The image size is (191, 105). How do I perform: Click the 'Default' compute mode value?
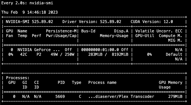[x=174, y=54]
